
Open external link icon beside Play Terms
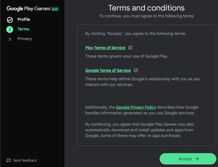coord(130,48)
